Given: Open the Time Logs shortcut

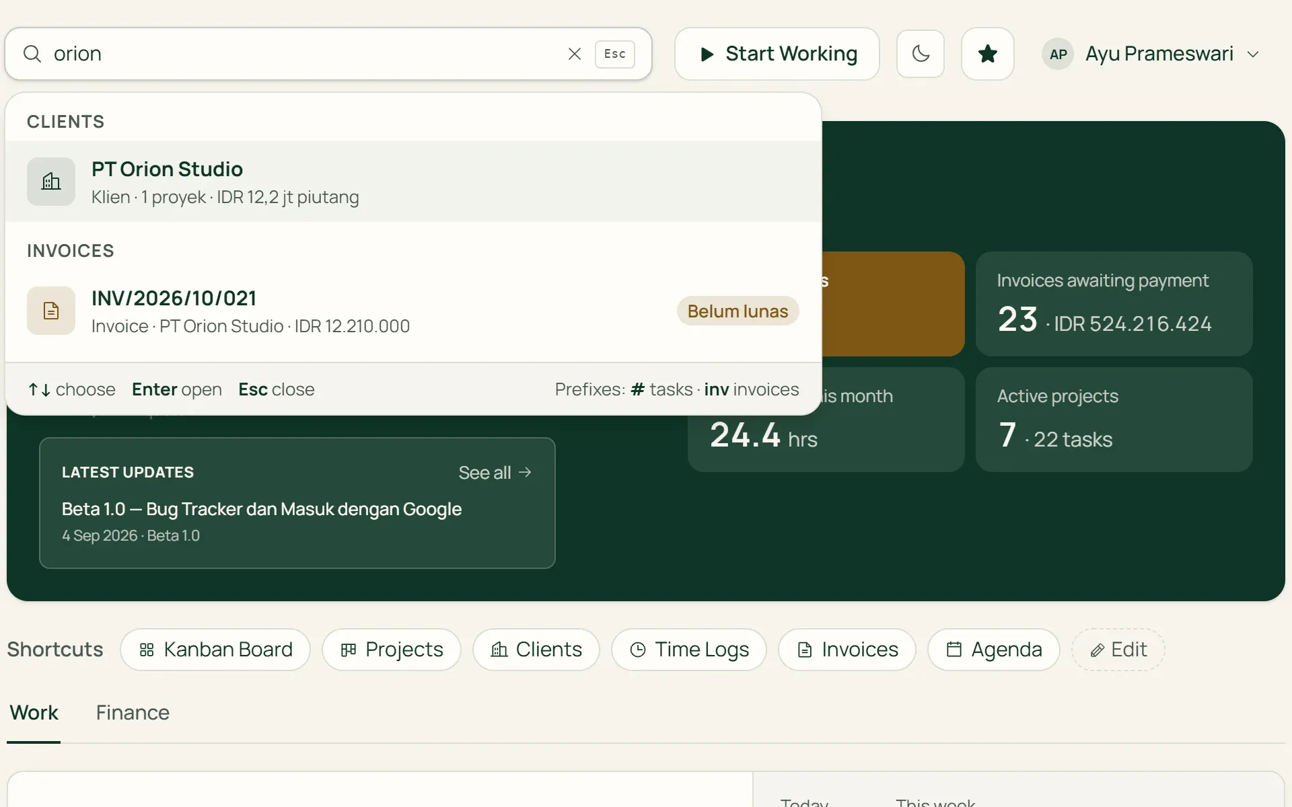Looking at the screenshot, I should [x=689, y=650].
